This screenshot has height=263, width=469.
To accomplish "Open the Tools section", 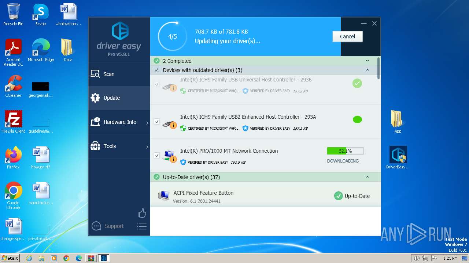I will 119,146.
